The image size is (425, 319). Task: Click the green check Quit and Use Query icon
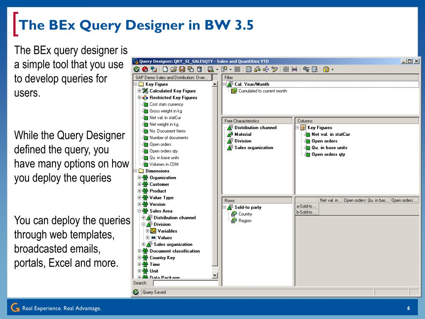point(137,69)
